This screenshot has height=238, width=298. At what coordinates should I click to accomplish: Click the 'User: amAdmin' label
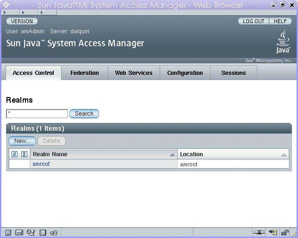[x=25, y=31]
